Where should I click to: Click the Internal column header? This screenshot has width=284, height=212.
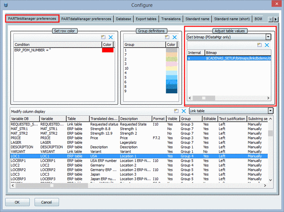[x=196, y=53]
